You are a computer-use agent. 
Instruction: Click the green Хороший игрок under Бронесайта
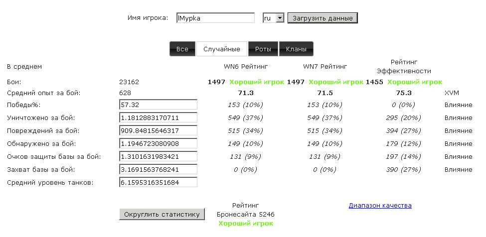click(x=246, y=224)
